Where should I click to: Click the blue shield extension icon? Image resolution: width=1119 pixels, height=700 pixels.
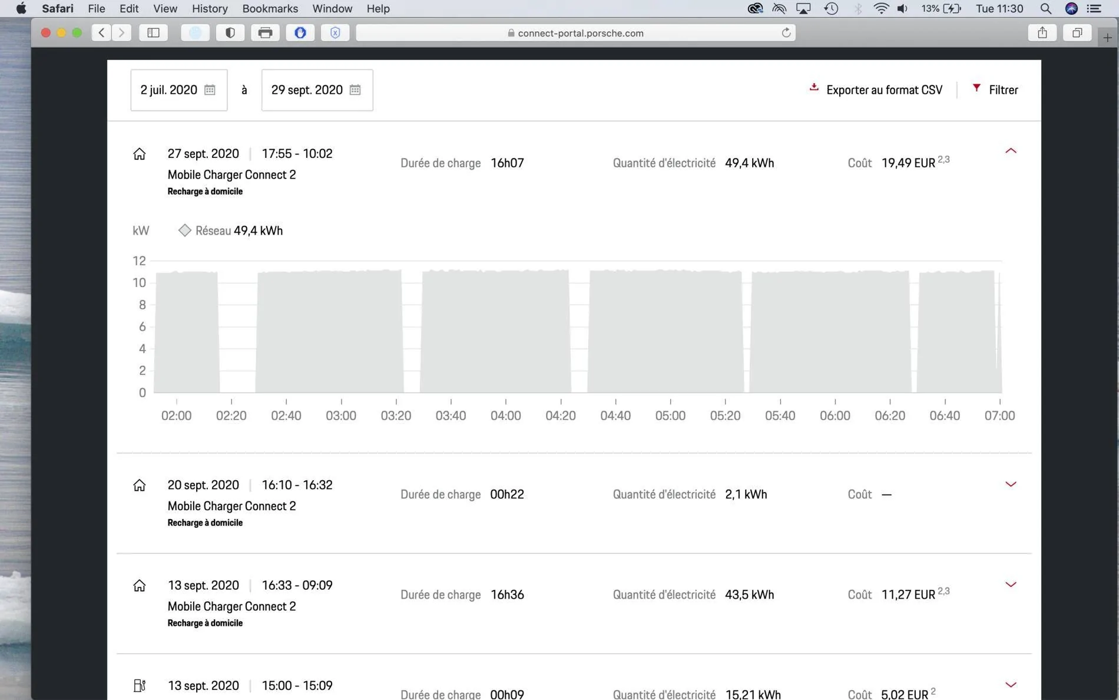coord(335,33)
